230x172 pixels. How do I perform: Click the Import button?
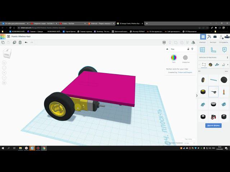(202, 42)
